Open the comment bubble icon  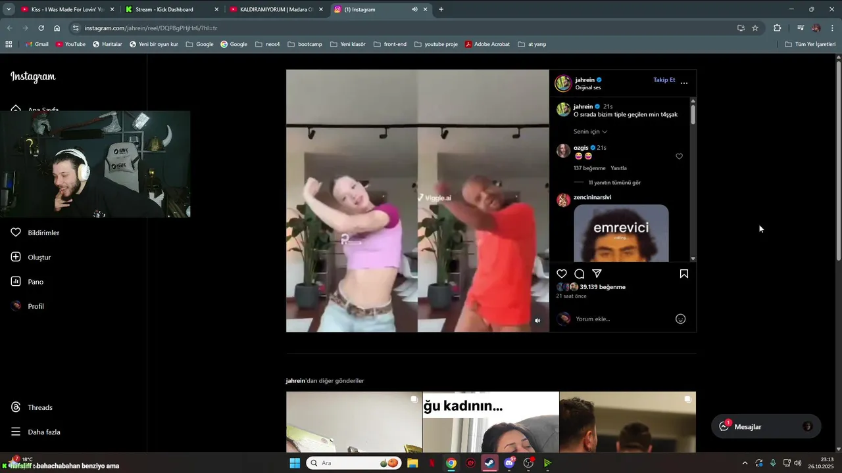click(580, 274)
